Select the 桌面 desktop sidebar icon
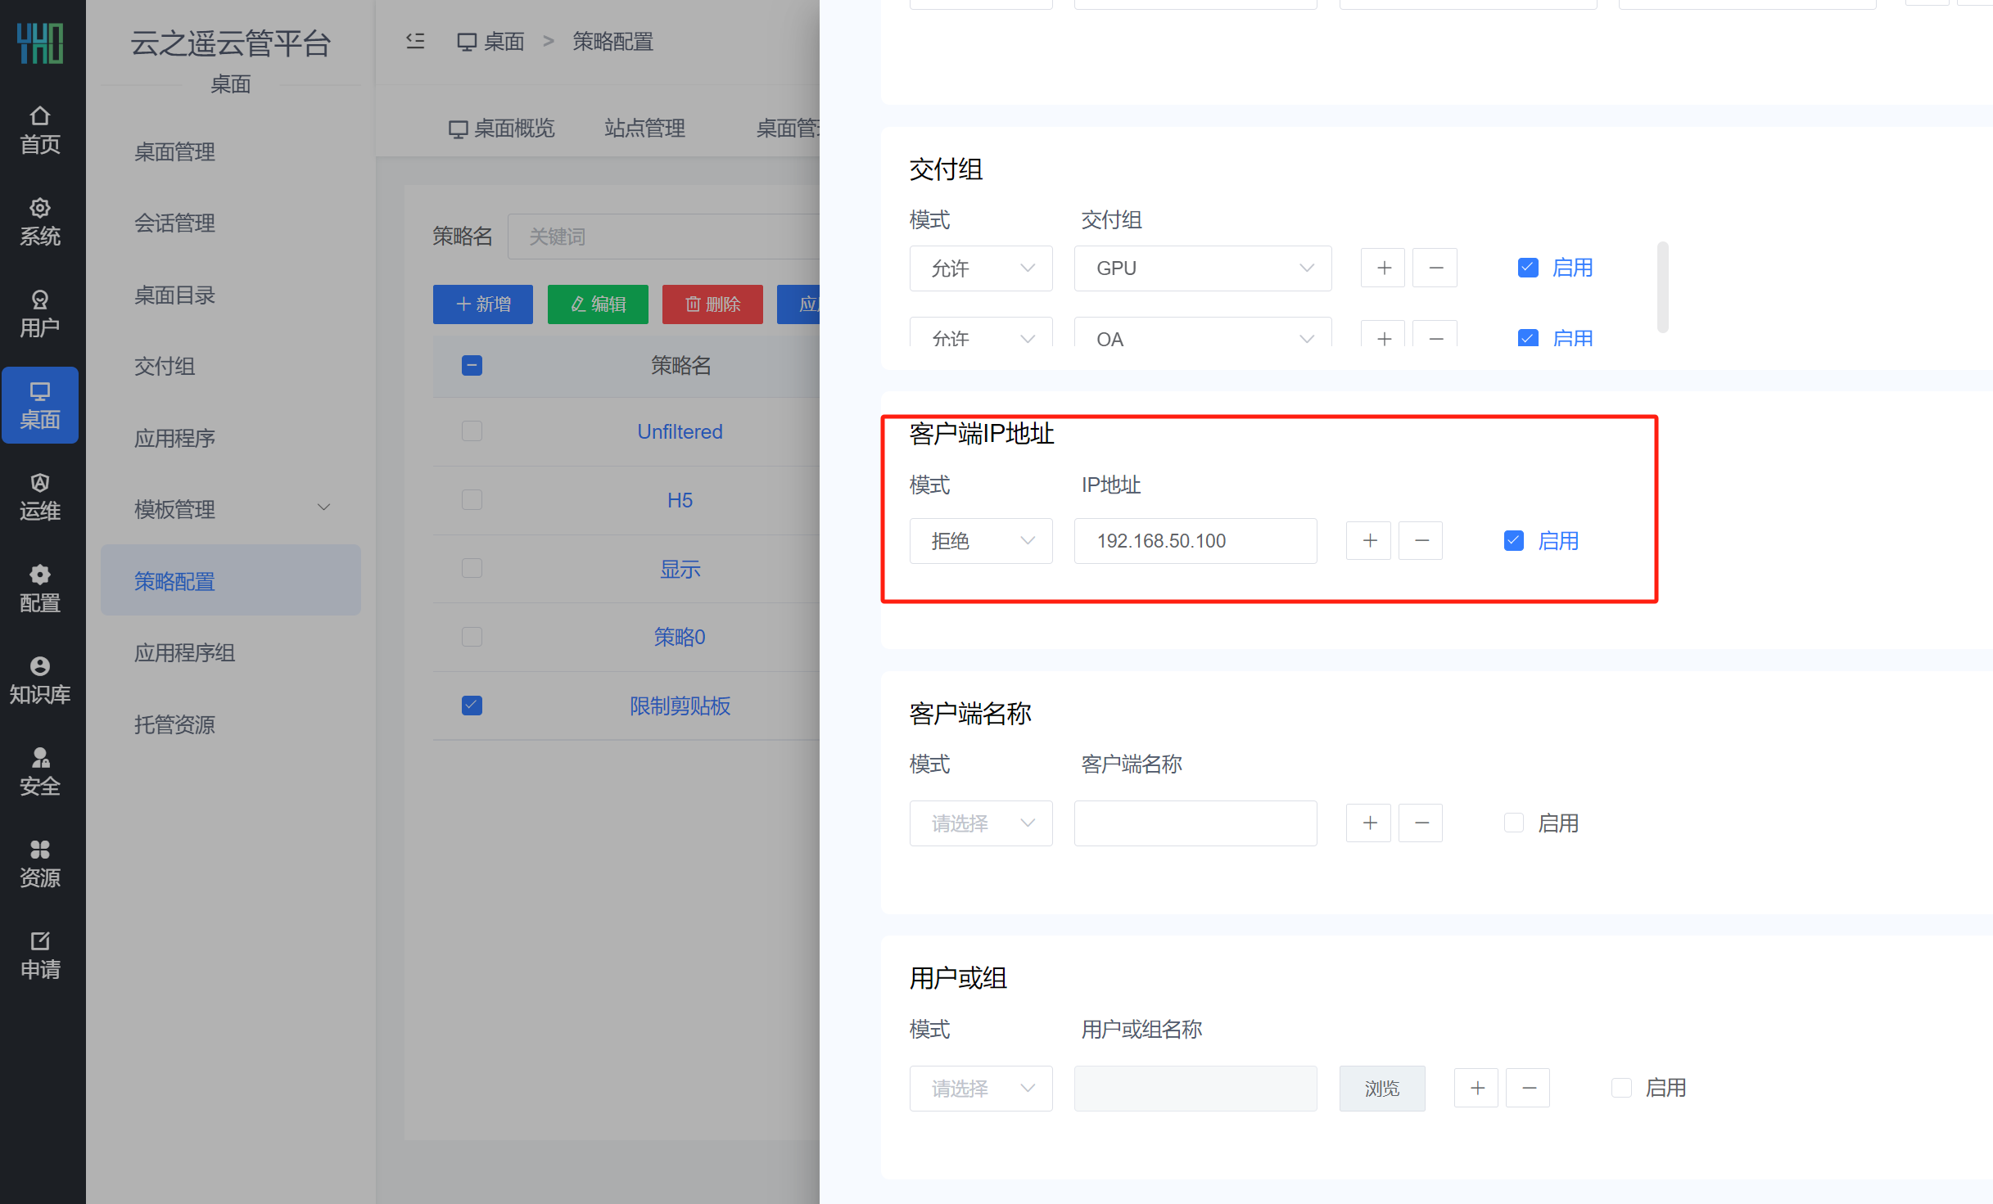 40,406
